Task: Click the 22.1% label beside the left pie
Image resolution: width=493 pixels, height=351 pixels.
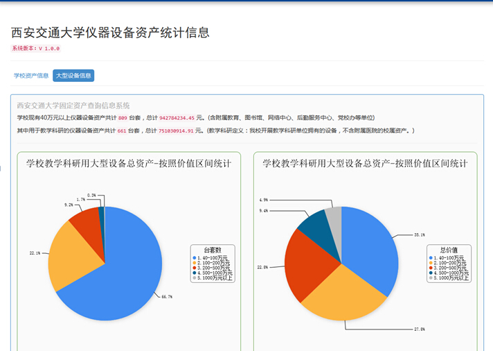Action: [x=35, y=253]
